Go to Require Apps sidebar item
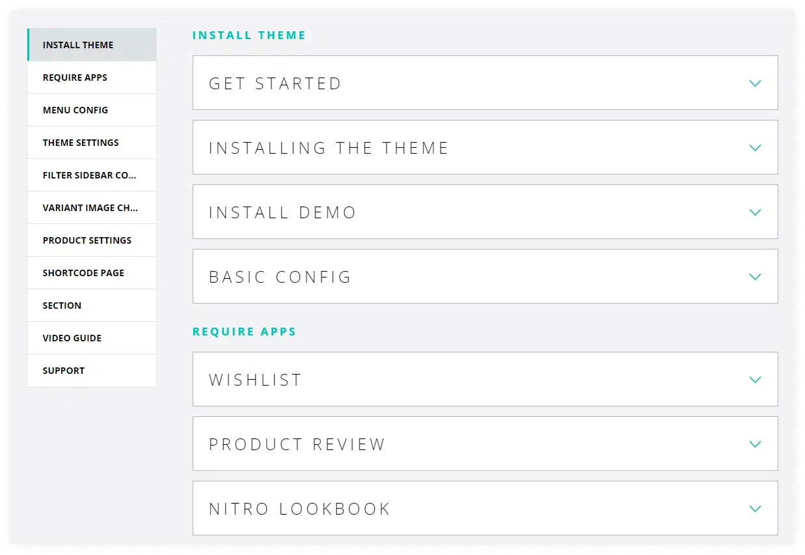Viewport: 805px width, 555px height. pyautogui.click(x=75, y=78)
